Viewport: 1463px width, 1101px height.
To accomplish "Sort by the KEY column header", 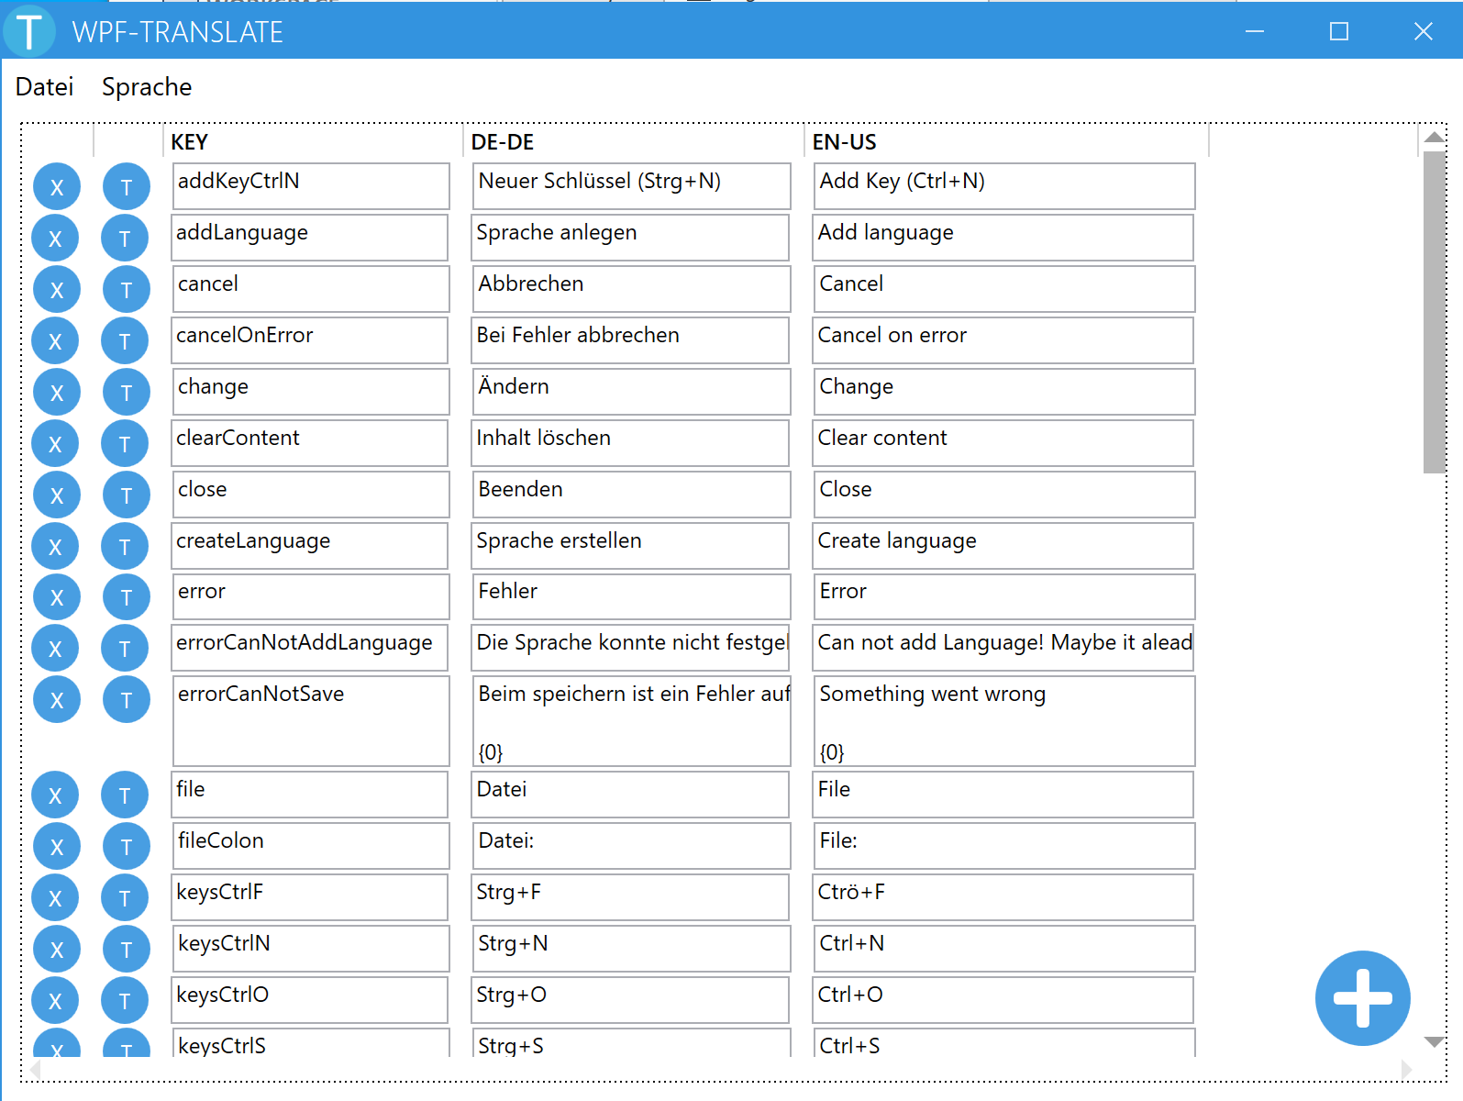I will pyautogui.click(x=315, y=142).
